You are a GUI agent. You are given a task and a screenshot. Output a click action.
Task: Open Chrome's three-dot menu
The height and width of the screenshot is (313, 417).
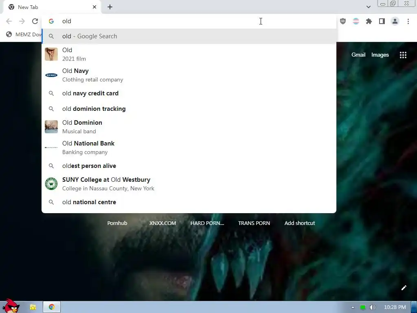coord(408,21)
